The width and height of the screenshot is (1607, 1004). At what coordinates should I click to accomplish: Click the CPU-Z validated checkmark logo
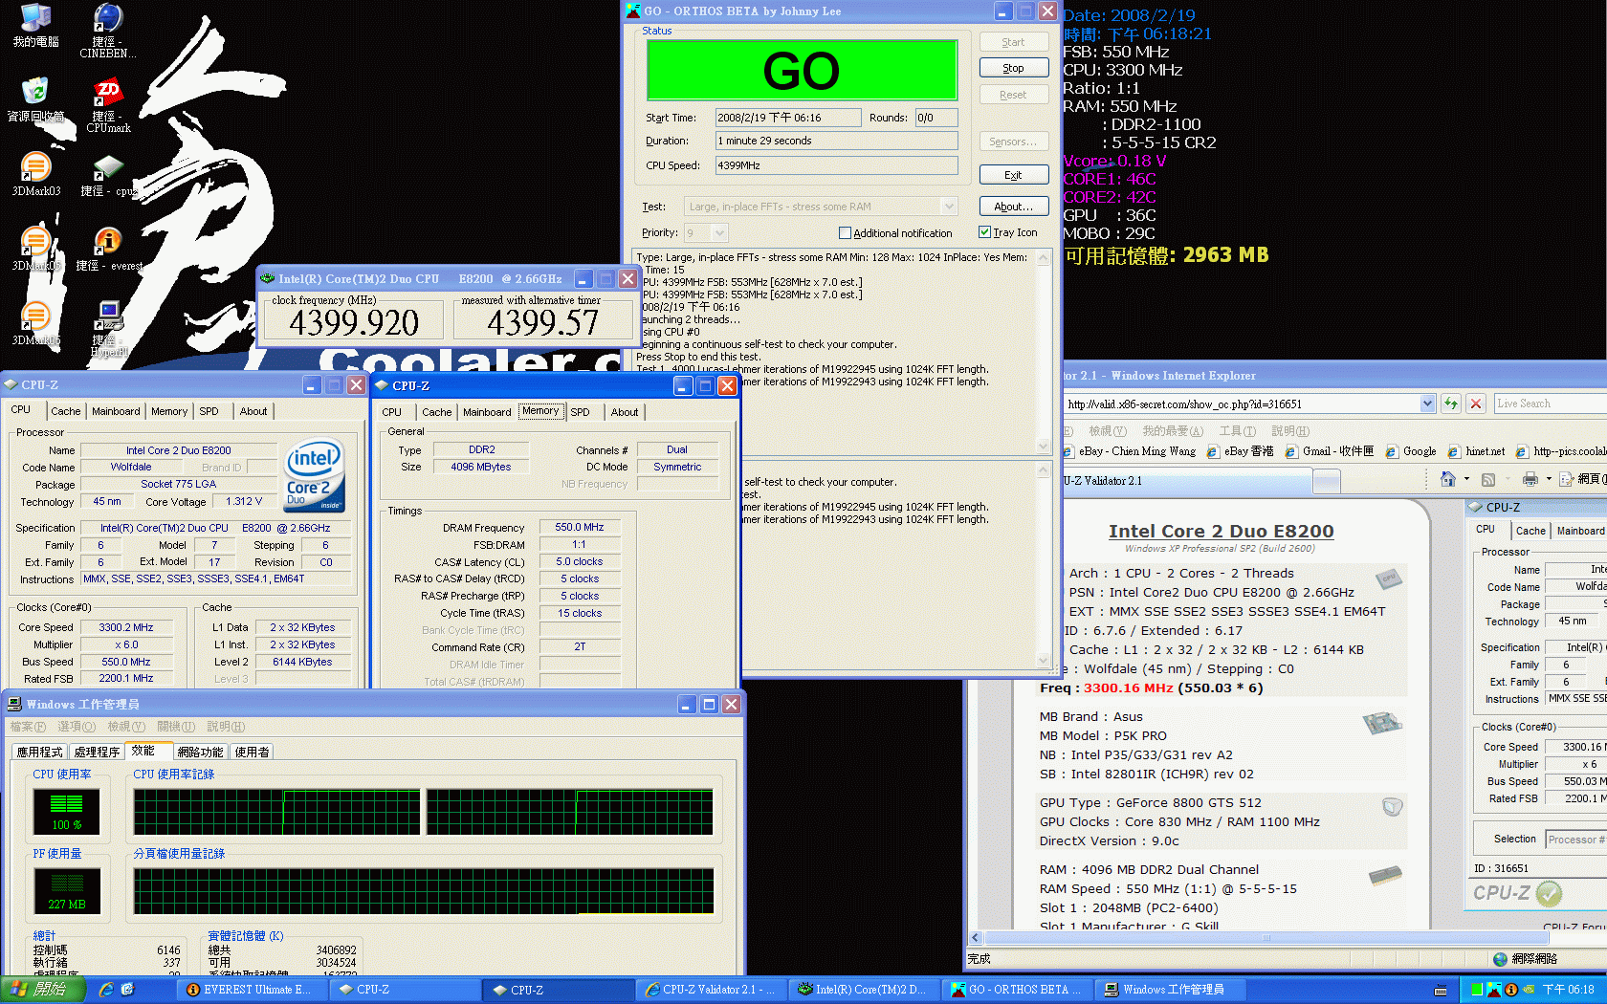click(x=1549, y=893)
